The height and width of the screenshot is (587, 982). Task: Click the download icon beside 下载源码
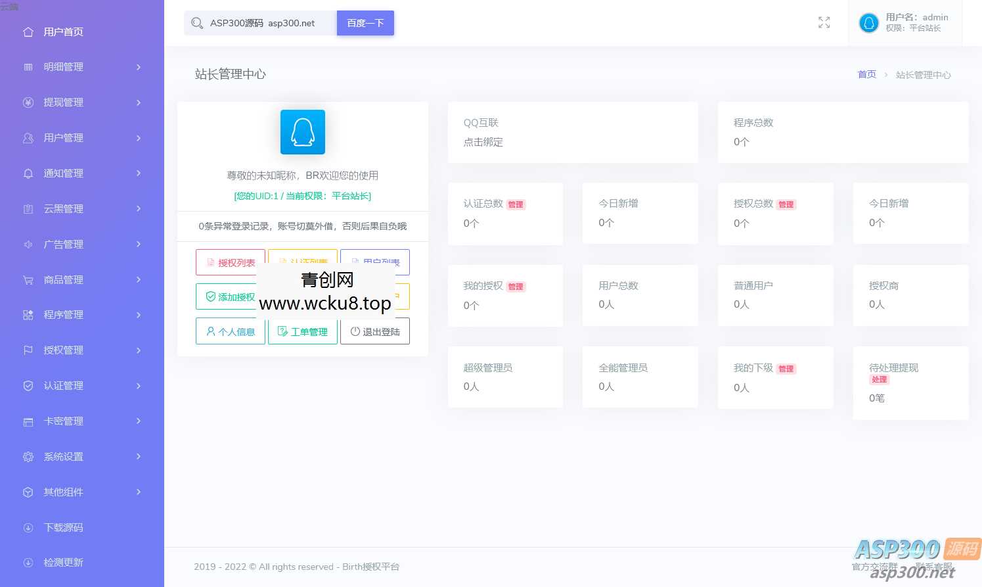click(28, 527)
